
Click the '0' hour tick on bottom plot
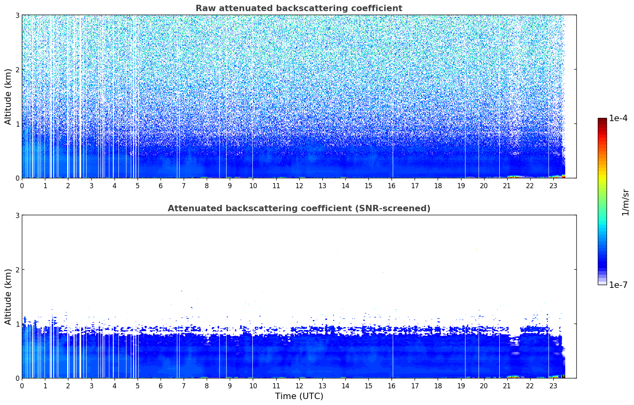22,386
